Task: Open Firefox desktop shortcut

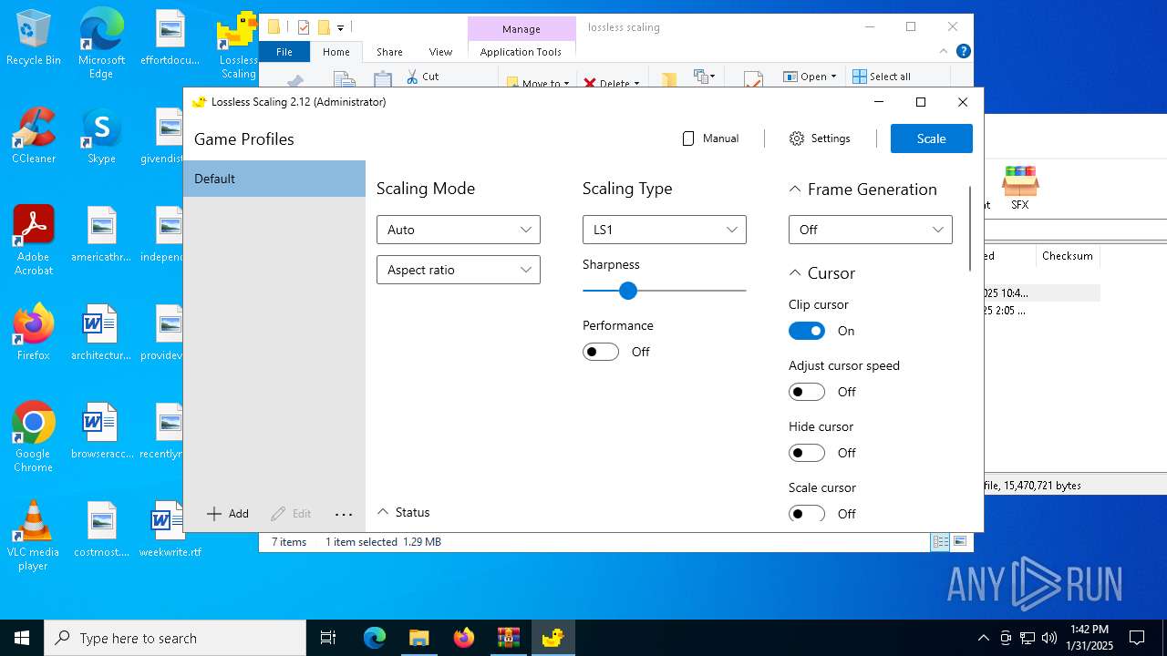Action: click(34, 333)
